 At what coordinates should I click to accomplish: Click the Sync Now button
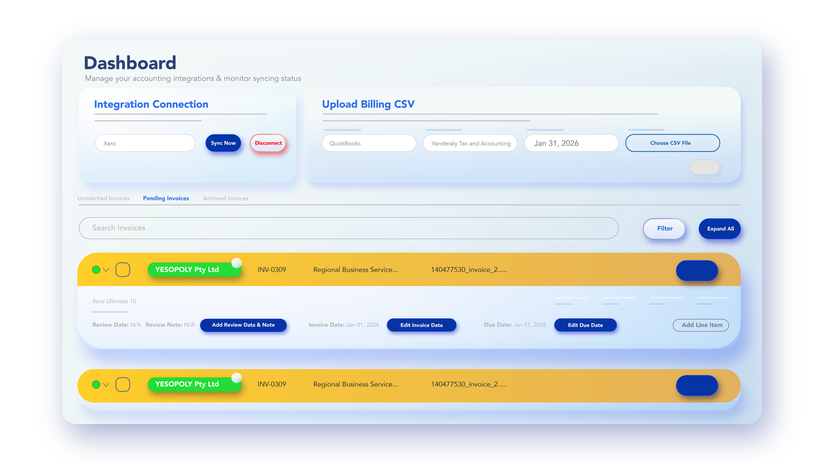[x=223, y=143]
